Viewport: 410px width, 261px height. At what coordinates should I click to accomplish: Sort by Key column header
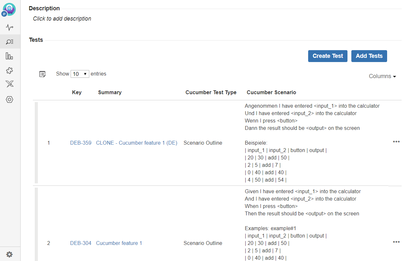pos(77,92)
